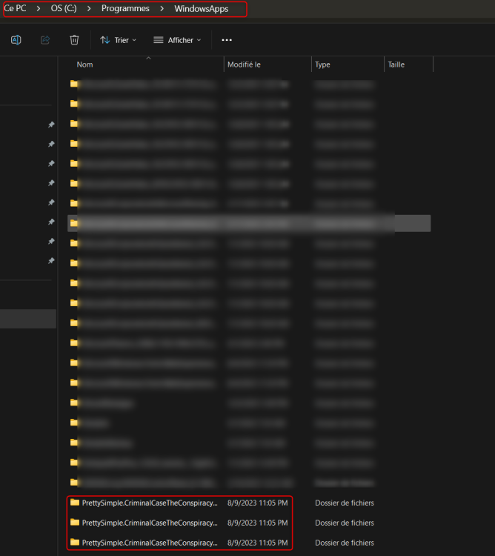Open the three-dot more options menu
This screenshot has height=556, width=495.
227,40
